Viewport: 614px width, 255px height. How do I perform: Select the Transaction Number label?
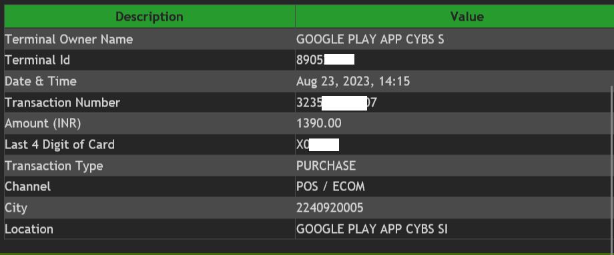point(63,103)
